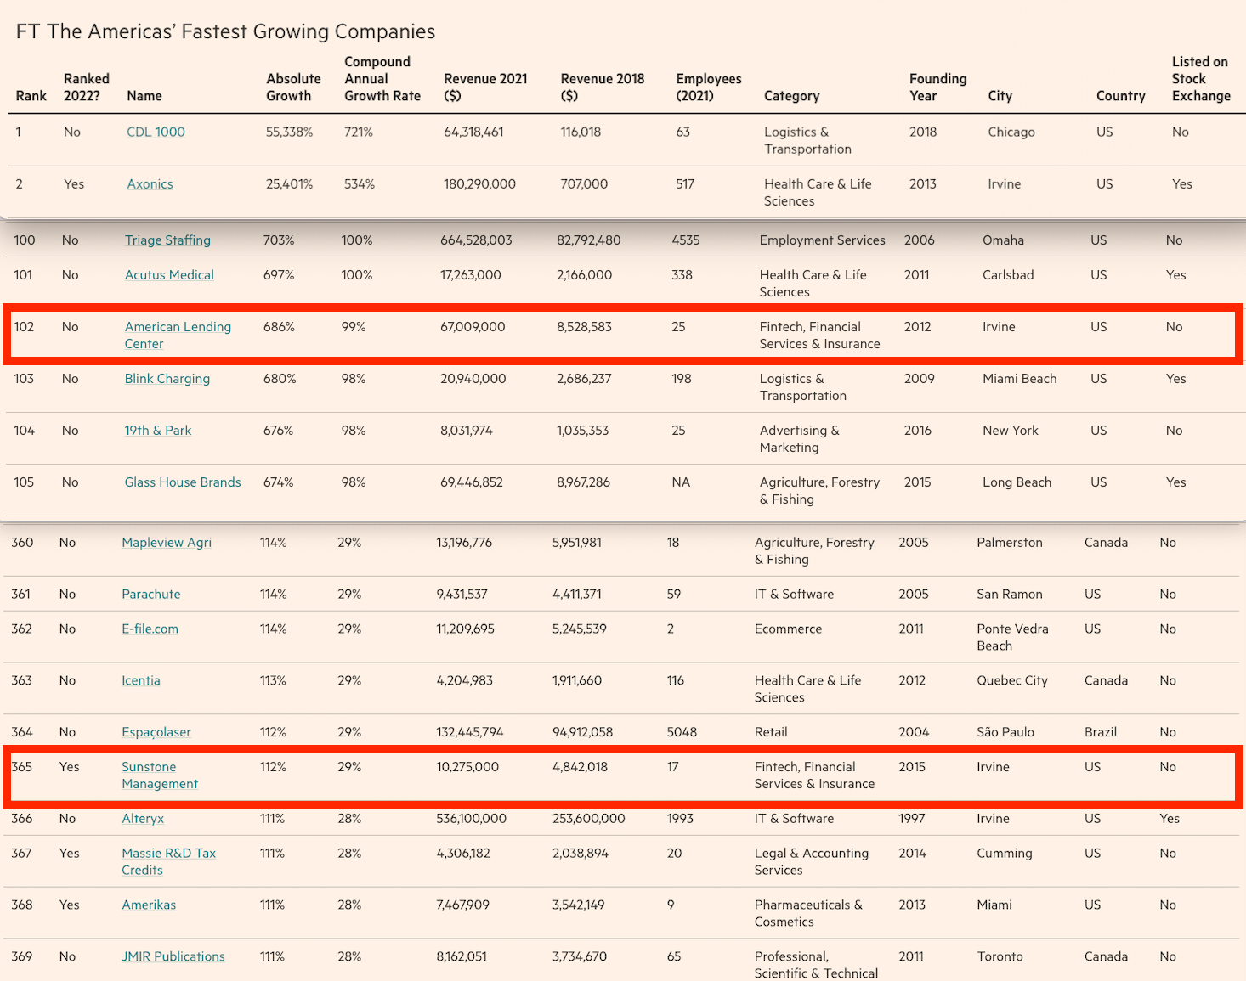Select revenue value 180,290,000
Screen dimensions: 1246x981
coord(479,183)
